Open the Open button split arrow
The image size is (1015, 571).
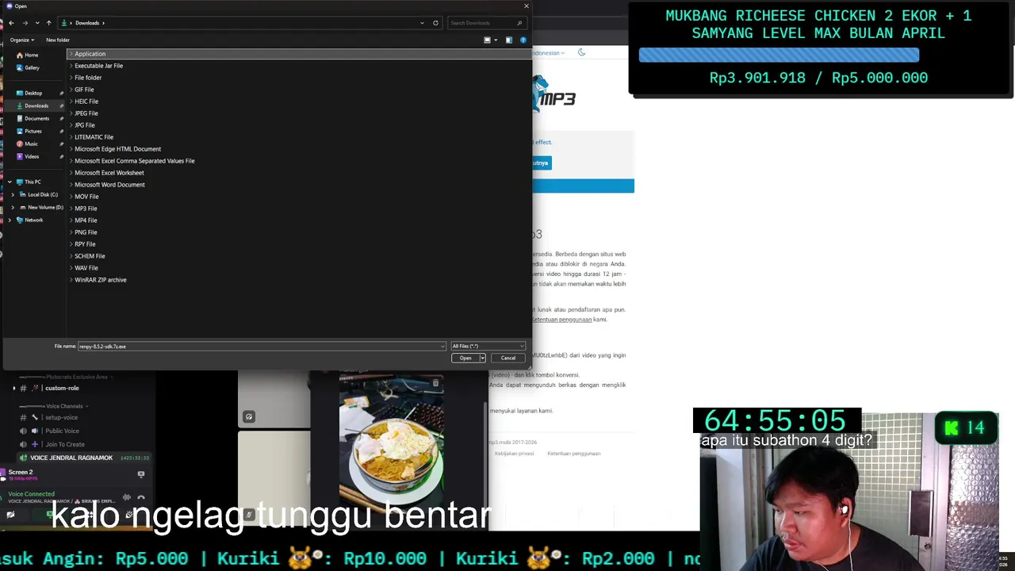point(482,358)
